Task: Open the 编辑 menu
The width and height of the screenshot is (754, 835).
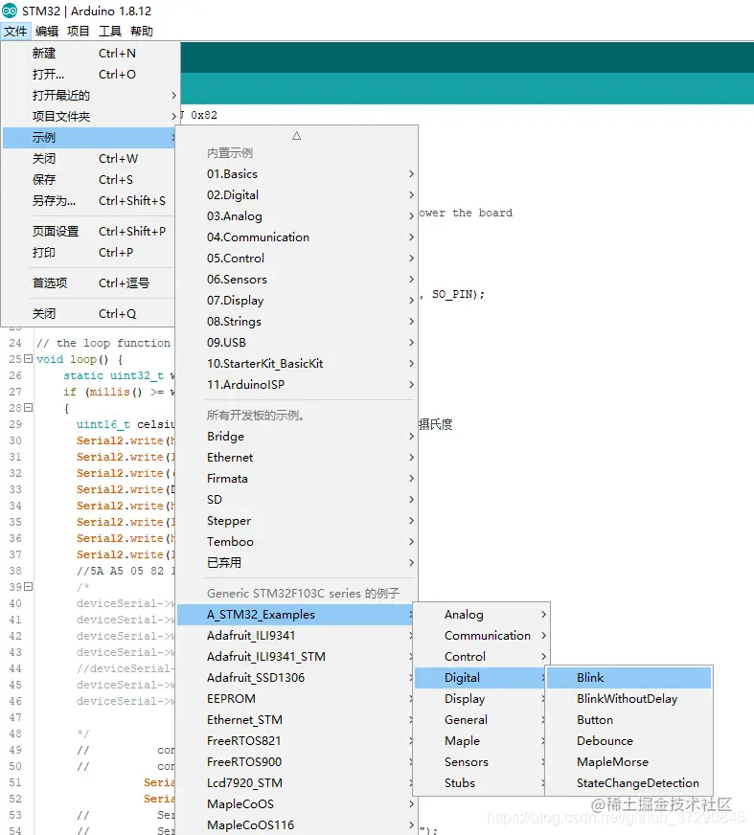Action: (x=47, y=31)
